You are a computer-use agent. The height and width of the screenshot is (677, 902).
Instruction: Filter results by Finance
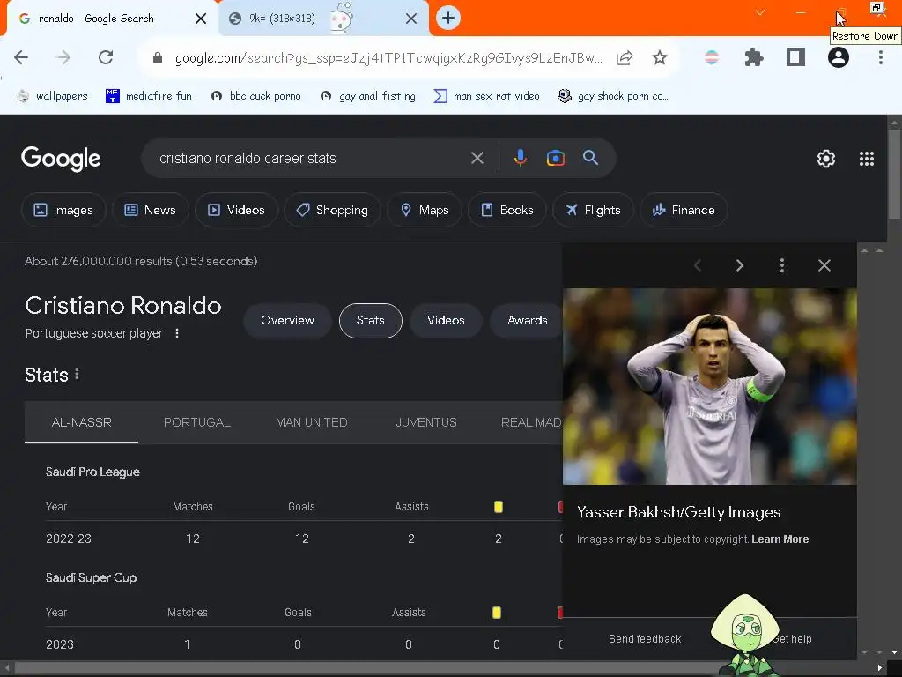[x=684, y=210]
